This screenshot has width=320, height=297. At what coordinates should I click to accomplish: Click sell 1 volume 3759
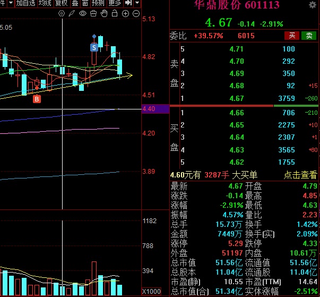tap(287, 98)
